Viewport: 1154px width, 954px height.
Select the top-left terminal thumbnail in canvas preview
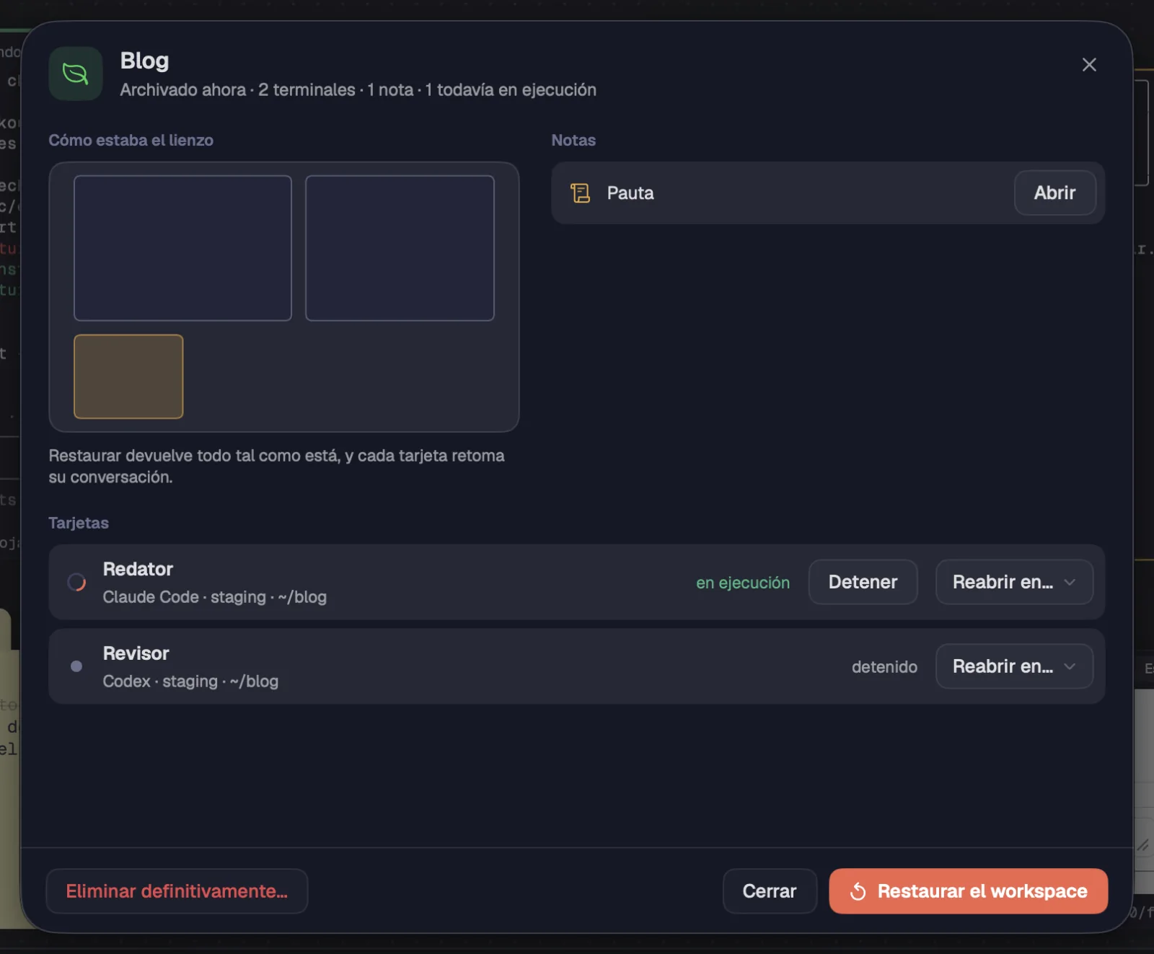(x=182, y=248)
